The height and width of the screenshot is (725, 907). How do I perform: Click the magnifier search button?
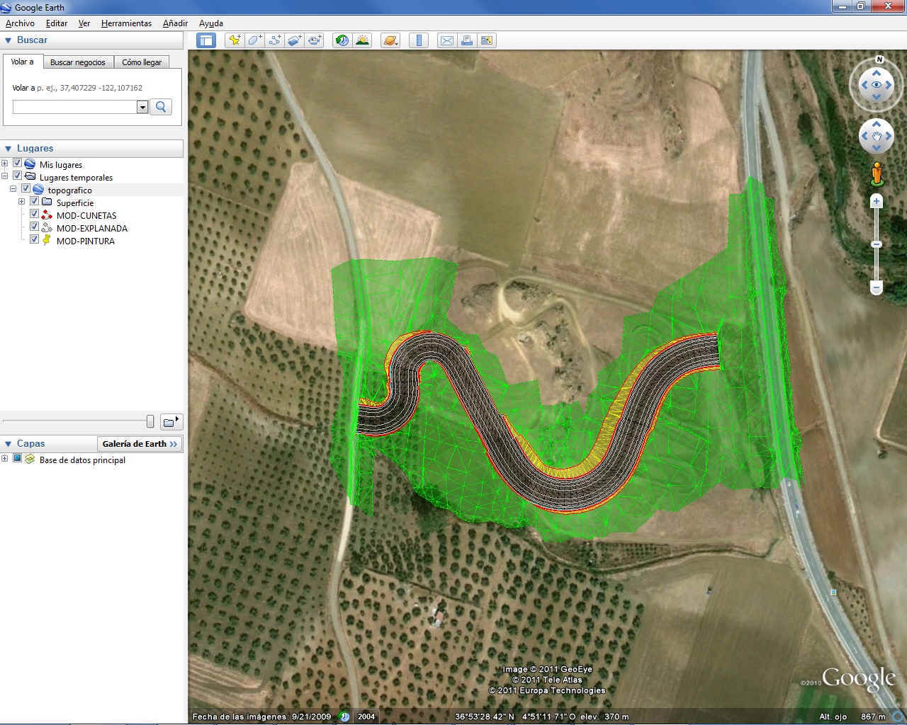click(161, 107)
